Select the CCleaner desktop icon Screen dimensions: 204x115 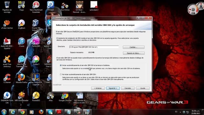coord(7,79)
